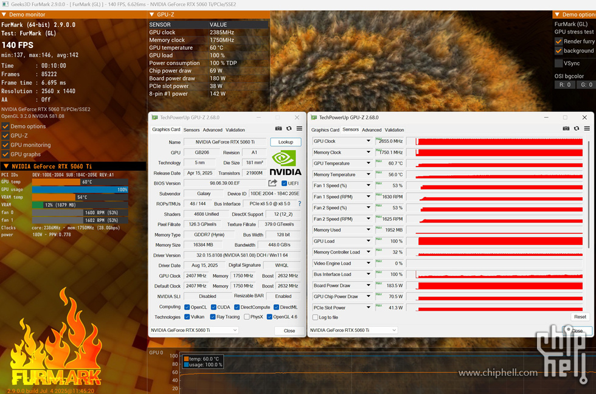Uncheck the Render furry checkbox
Image resolution: width=596 pixels, height=394 pixels.
tap(558, 41)
